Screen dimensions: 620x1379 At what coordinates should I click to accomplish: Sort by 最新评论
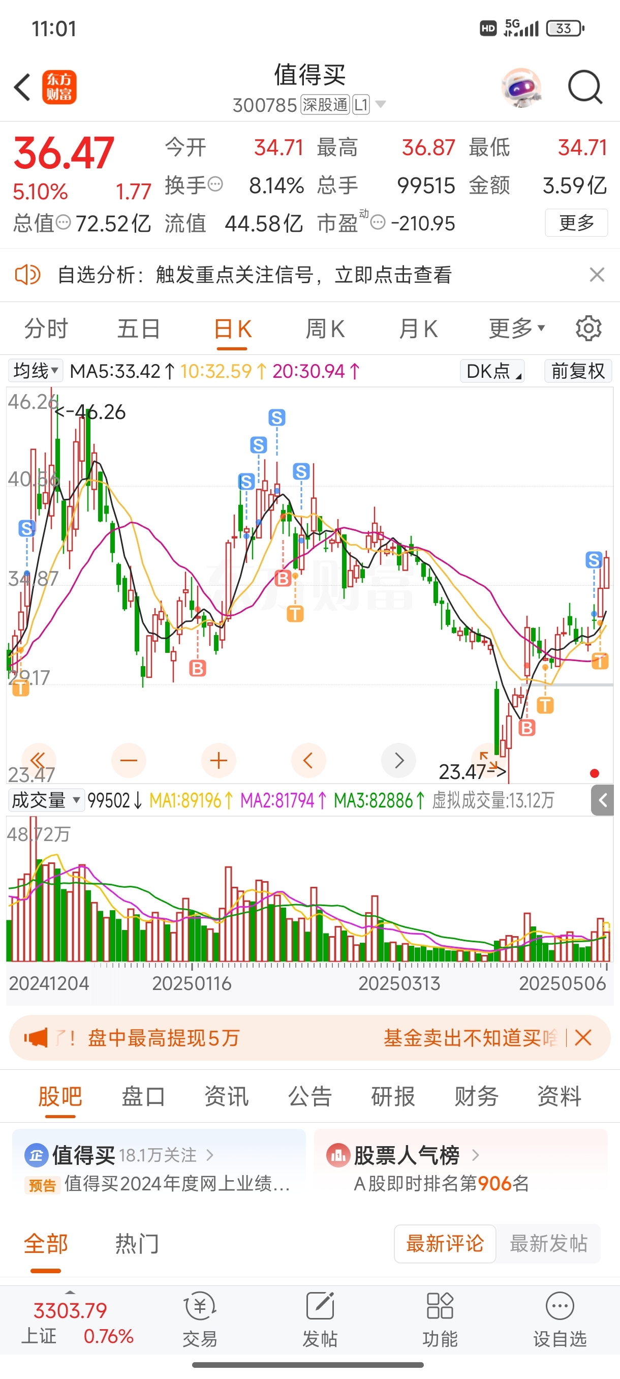click(x=445, y=1244)
